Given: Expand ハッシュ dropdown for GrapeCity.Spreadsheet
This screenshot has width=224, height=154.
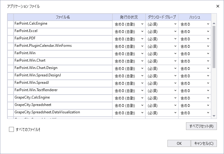Looking at the screenshot, I should click(195, 105).
